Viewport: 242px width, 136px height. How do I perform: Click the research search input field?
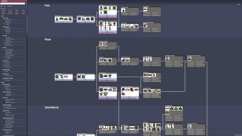[x=13, y=3]
